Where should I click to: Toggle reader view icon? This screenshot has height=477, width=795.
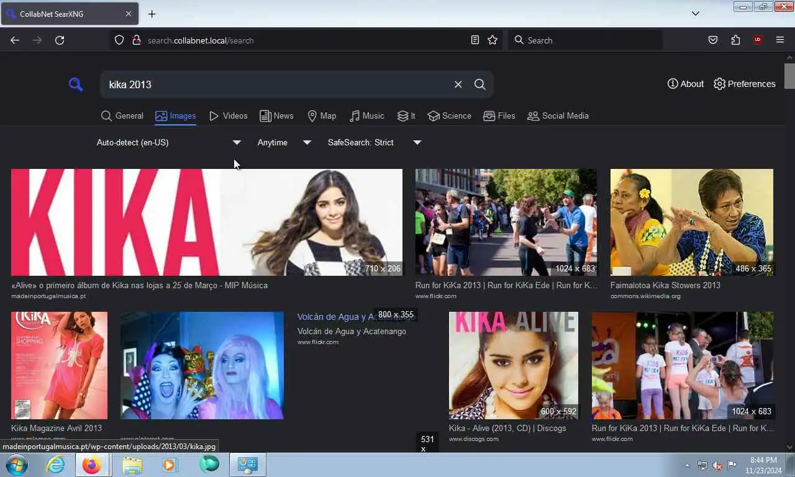click(x=475, y=40)
